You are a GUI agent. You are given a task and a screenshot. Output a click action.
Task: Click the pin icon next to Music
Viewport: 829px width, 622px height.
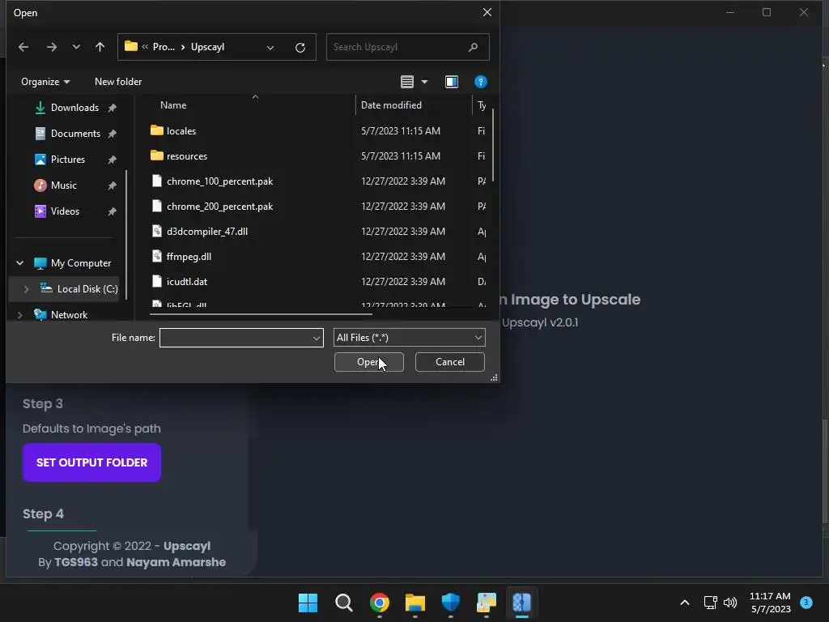[x=112, y=185]
